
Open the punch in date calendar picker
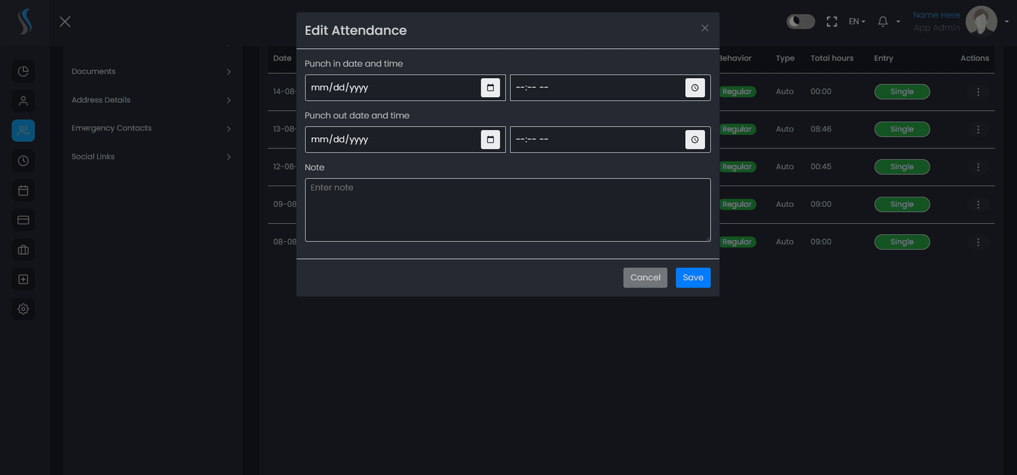pyautogui.click(x=490, y=88)
